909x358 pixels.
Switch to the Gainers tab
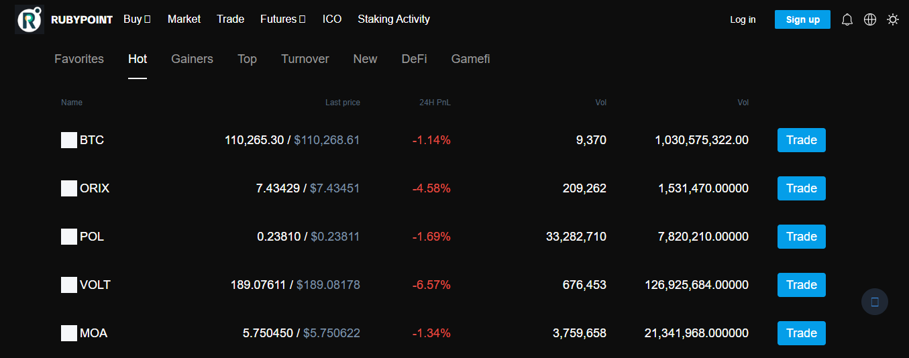(192, 59)
